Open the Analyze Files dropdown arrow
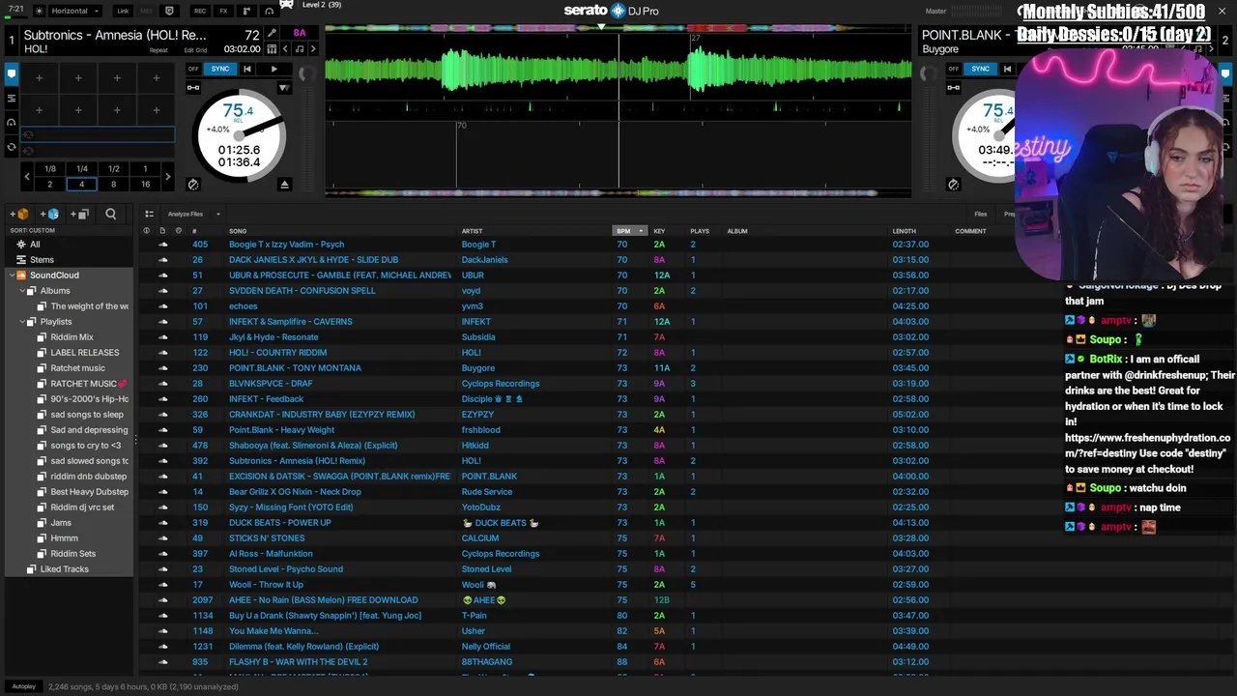Image resolution: width=1237 pixels, height=696 pixels. click(217, 214)
